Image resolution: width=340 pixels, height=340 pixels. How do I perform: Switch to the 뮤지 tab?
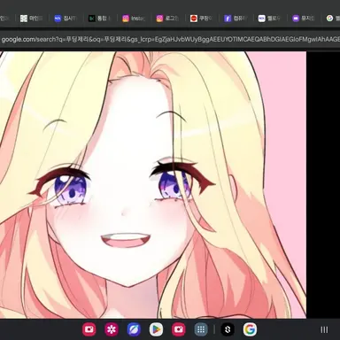(304, 19)
